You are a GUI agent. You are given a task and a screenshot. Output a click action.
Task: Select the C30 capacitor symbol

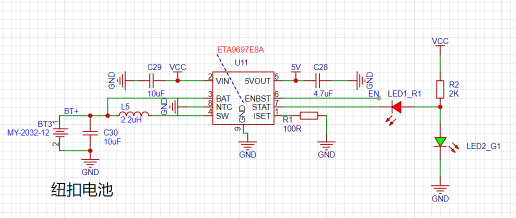tap(90, 133)
